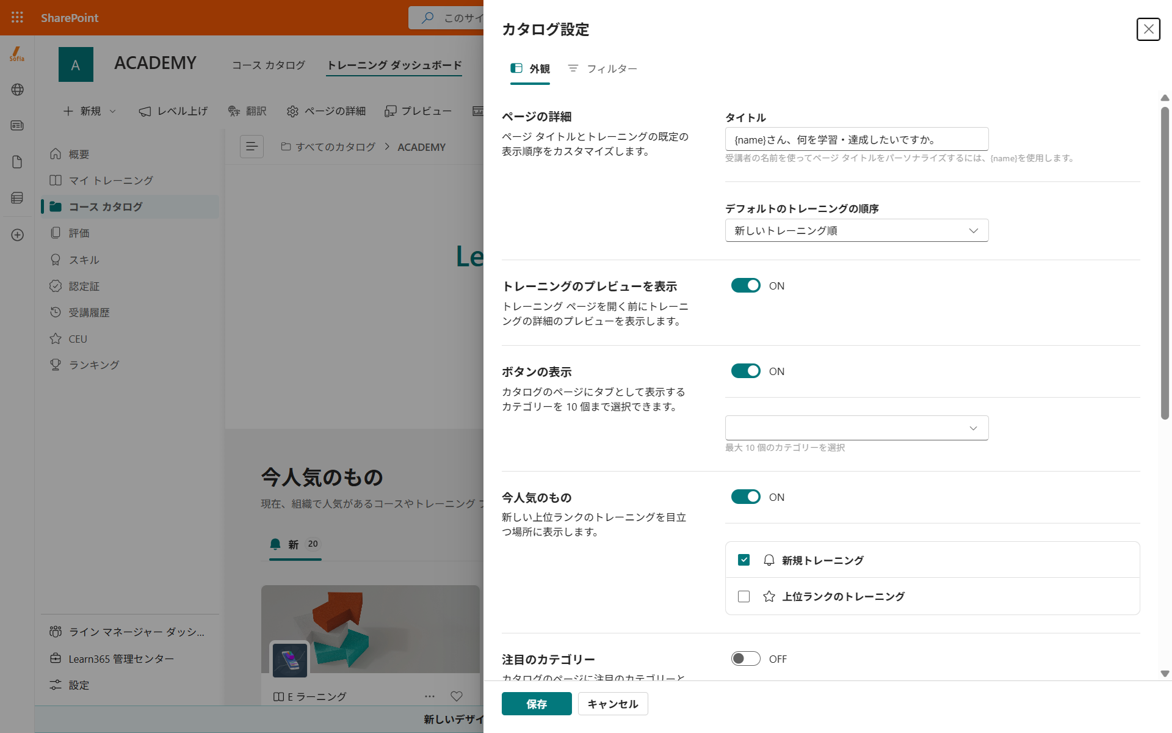This screenshot has height=733, width=1172.
Task: Select the 新 20 tab
Action: click(x=295, y=544)
